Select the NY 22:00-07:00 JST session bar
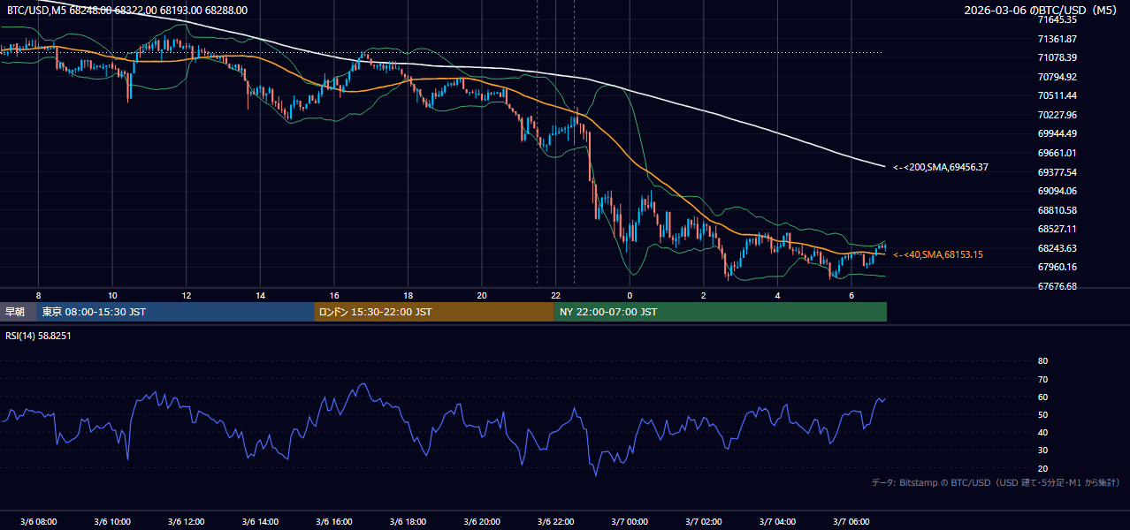This screenshot has height=530, width=1130. [720, 312]
